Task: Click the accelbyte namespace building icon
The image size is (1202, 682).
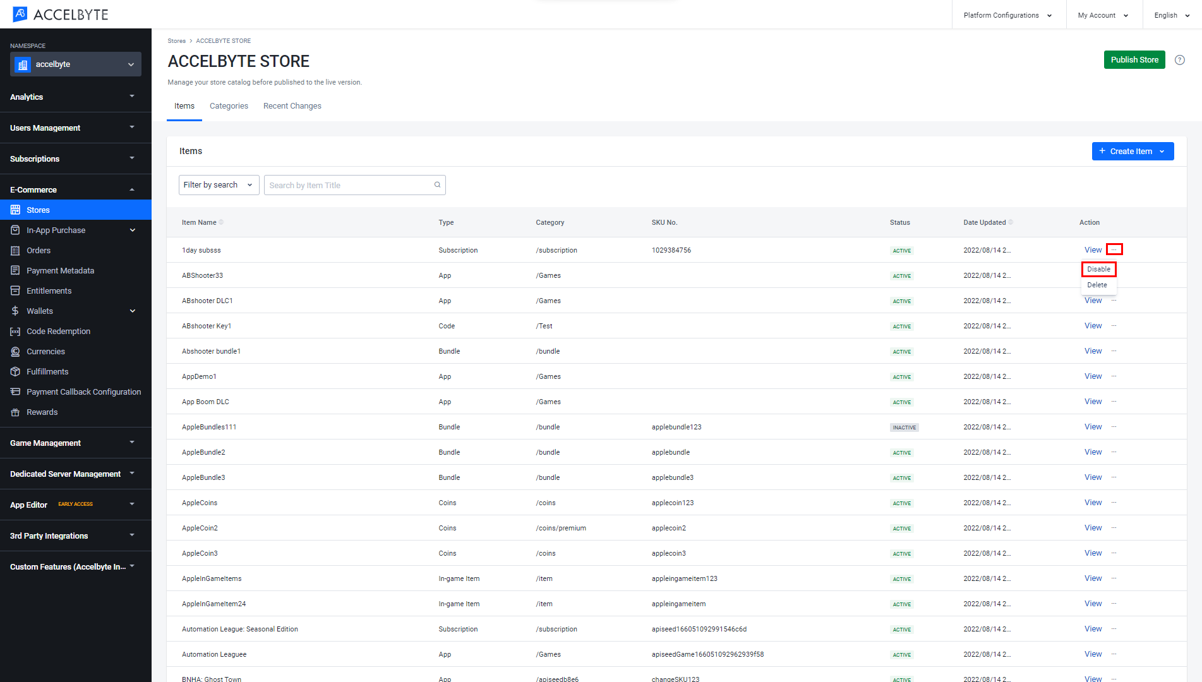Action: coord(23,64)
